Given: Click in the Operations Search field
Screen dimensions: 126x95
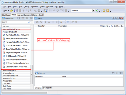Looking at the screenshot, I should 15,22.
